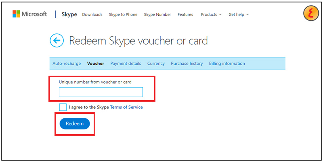323x161 pixels.
Task: Go back using the circled arrow icon
Action: [x=57, y=41]
